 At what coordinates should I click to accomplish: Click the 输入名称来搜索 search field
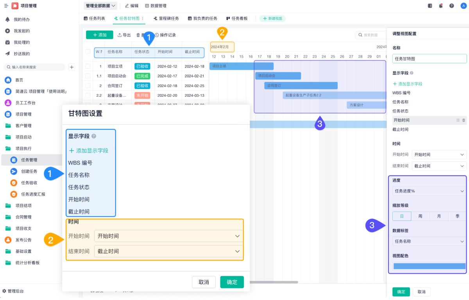click(x=33, y=67)
